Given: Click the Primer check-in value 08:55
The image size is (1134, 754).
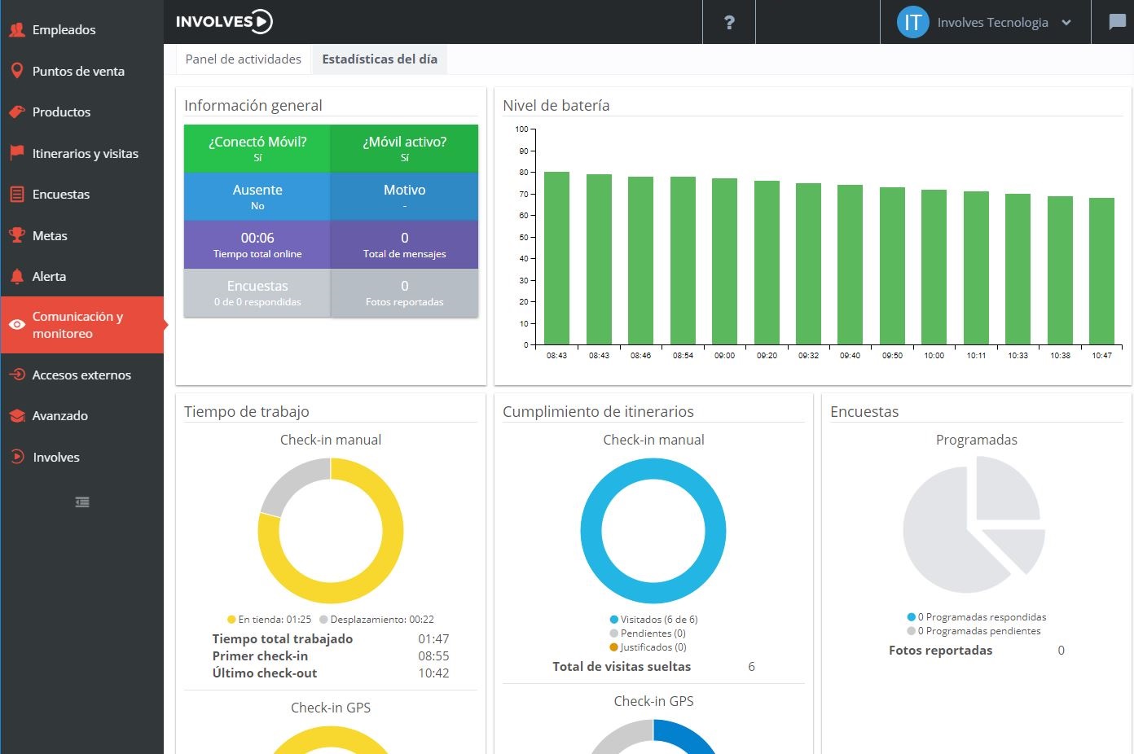Looking at the screenshot, I should pos(433,656).
